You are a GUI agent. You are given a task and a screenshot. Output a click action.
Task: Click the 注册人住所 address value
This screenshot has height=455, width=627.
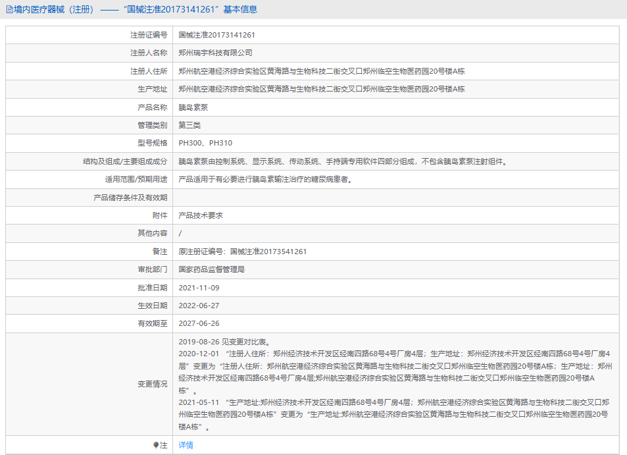[322, 71]
